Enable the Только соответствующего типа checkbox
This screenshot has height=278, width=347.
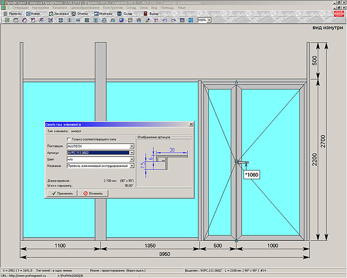pos(69,139)
